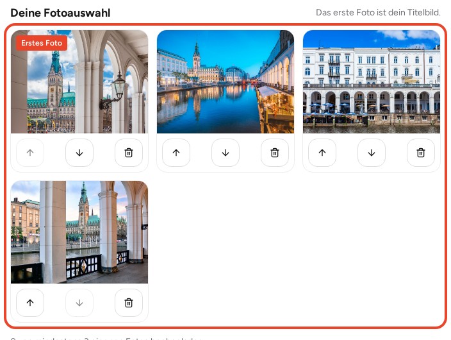Delete the white arcade building photo
This screenshot has width=451, height=340.
tap(421, 153)
